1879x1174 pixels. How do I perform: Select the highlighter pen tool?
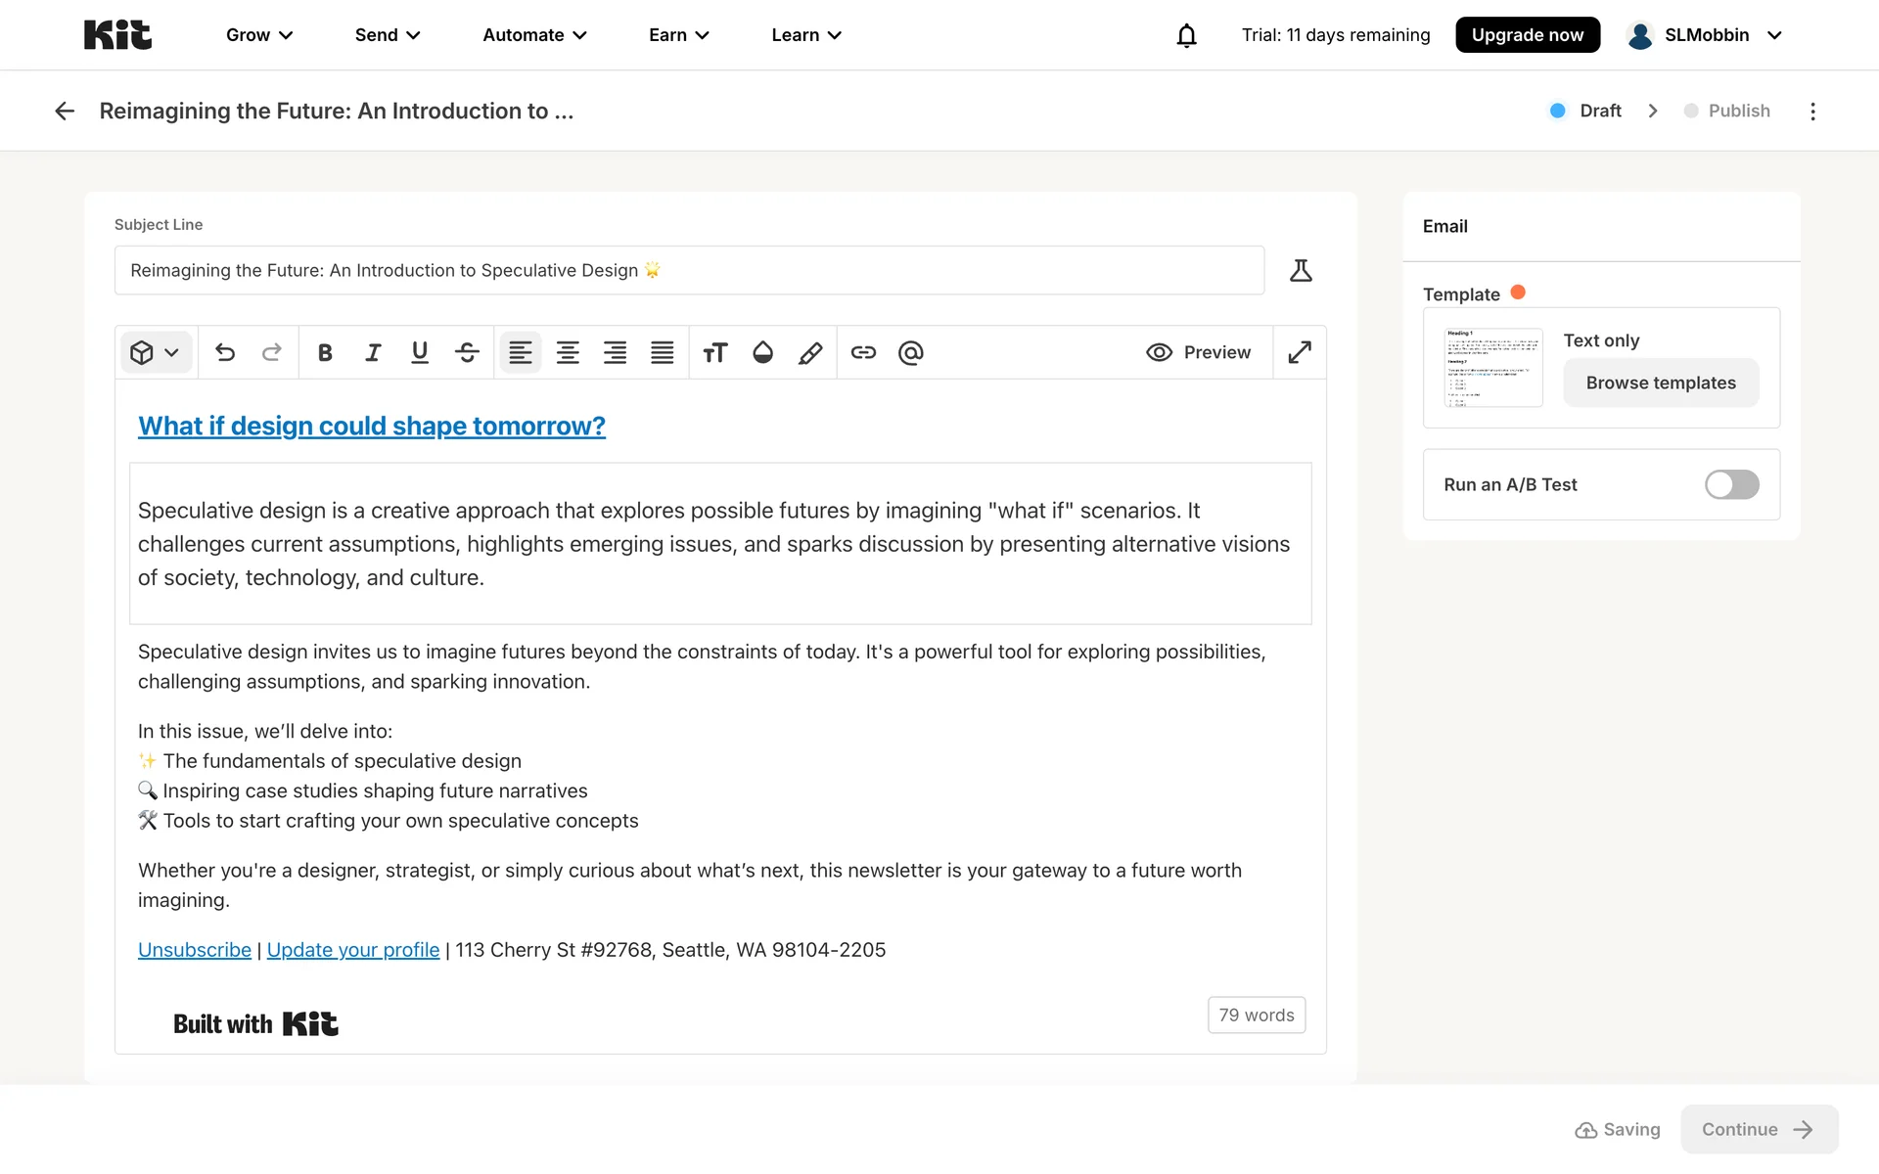810,352
